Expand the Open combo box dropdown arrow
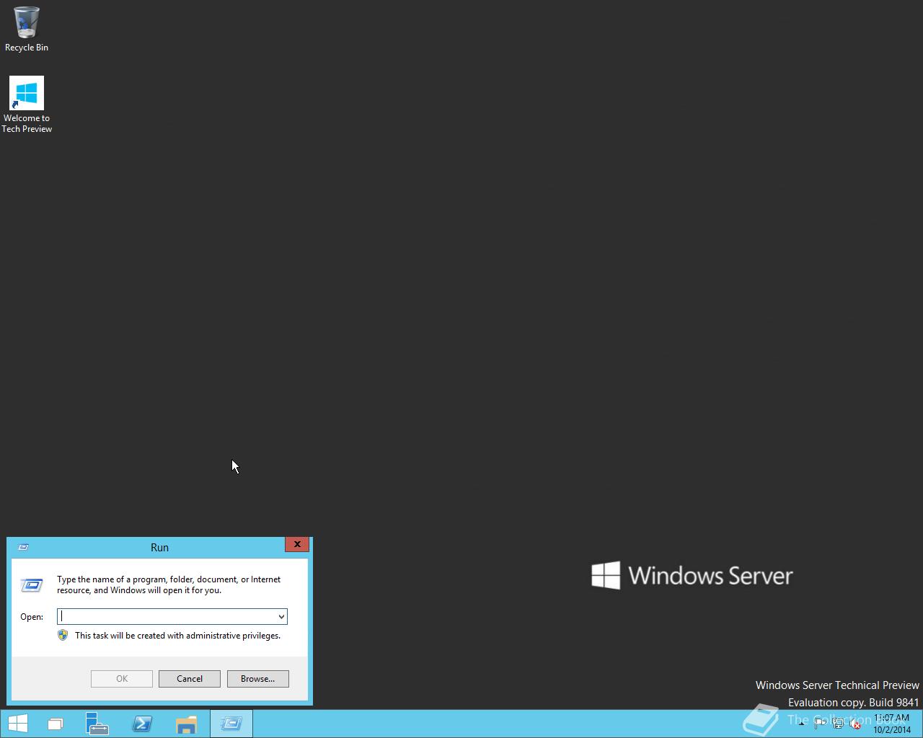The image size is (923, 738). (x=281, y=616)
